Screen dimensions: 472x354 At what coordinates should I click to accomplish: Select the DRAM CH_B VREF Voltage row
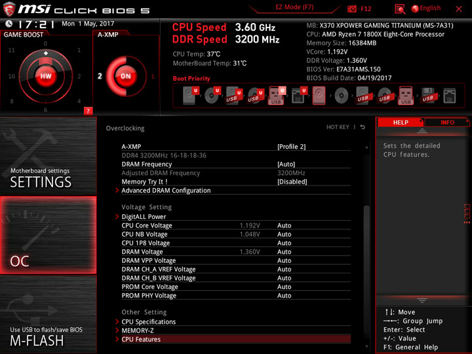236,278
